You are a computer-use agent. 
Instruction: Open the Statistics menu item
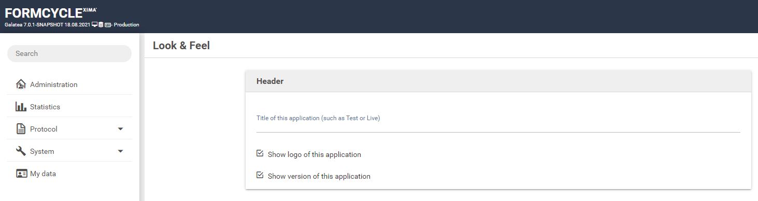coord(70,107)
